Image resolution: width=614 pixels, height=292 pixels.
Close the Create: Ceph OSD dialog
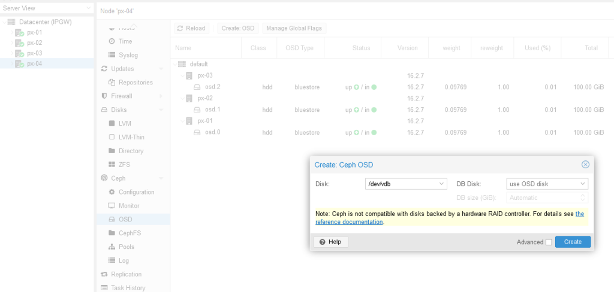585,165
